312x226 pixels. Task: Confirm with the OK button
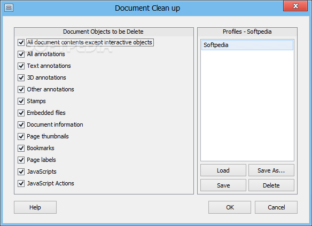[x=230, y=207]
